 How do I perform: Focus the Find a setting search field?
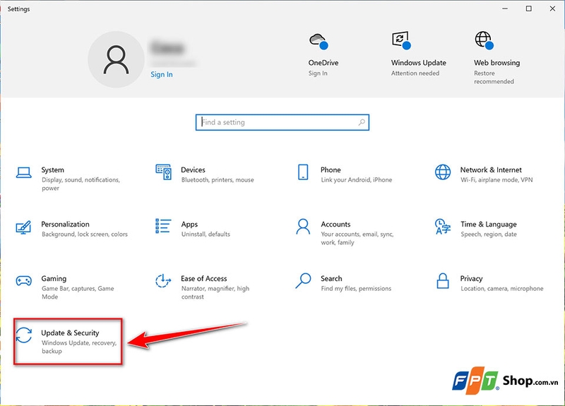tap(282, 122)
